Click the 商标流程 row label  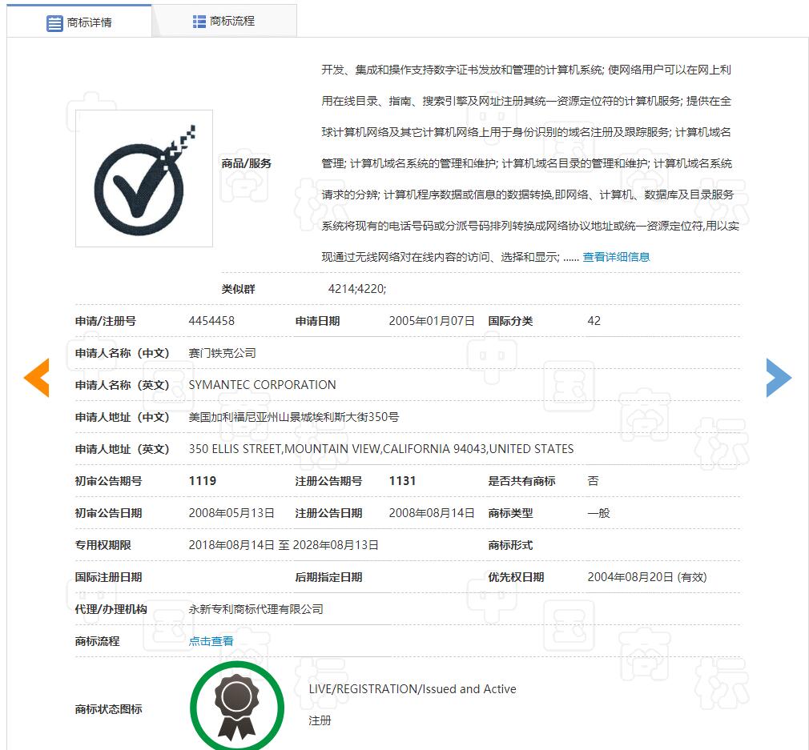pos(97,640)
